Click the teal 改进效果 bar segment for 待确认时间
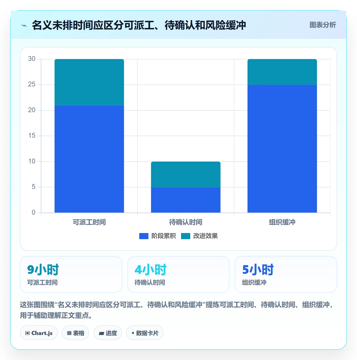 click(186, 174)
